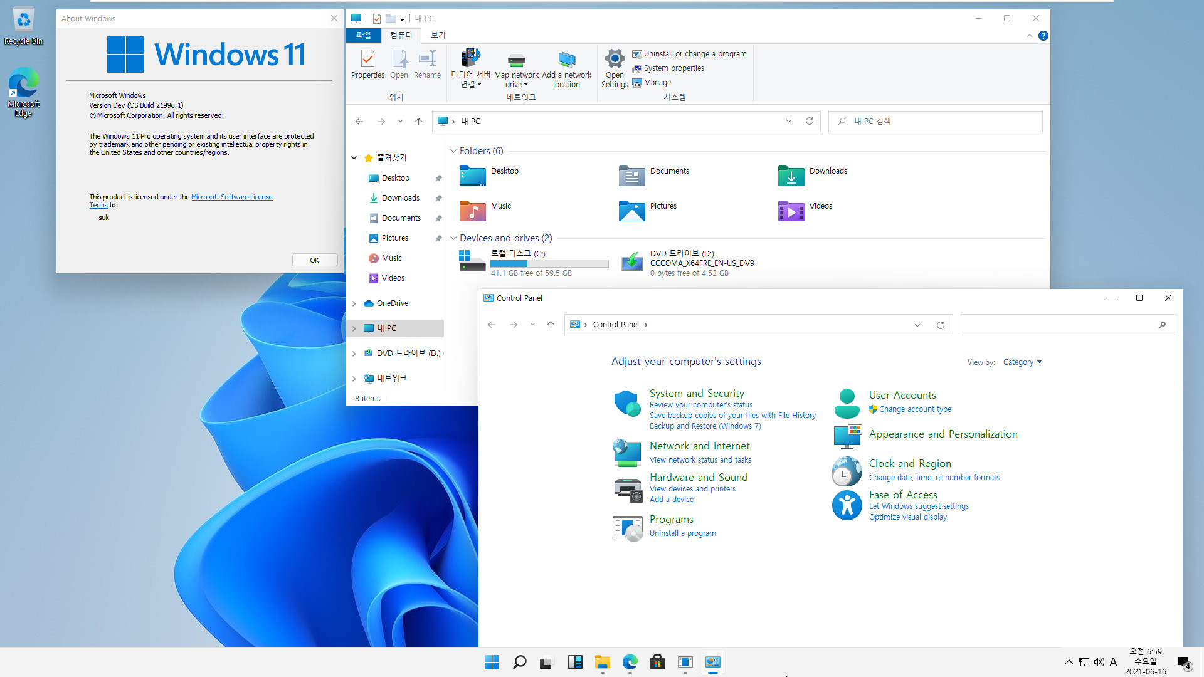Click View network status and tasks
Screen dimensions: 1204x677
pos(700,460)
